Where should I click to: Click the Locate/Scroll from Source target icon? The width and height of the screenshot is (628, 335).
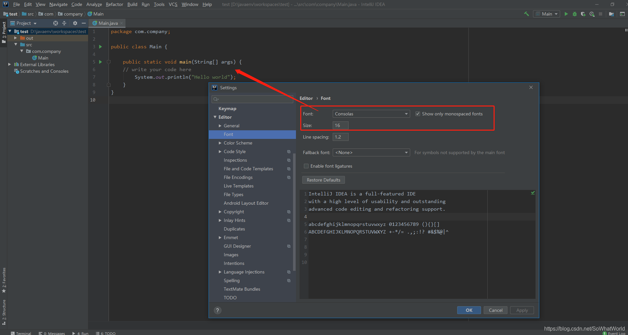click(56, 23)
